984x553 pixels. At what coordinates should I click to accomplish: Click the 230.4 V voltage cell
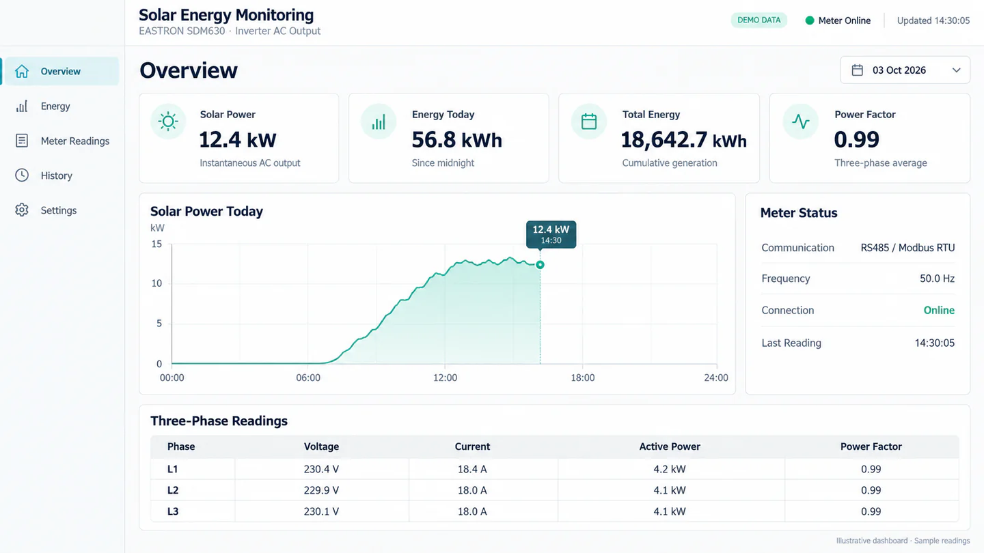coord(321,469)
